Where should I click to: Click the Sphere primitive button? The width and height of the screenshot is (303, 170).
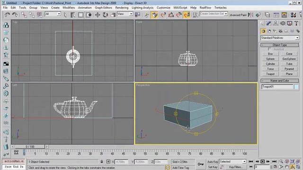pos(270,59)
